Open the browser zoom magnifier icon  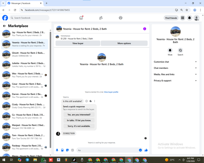tap(182, 10)
